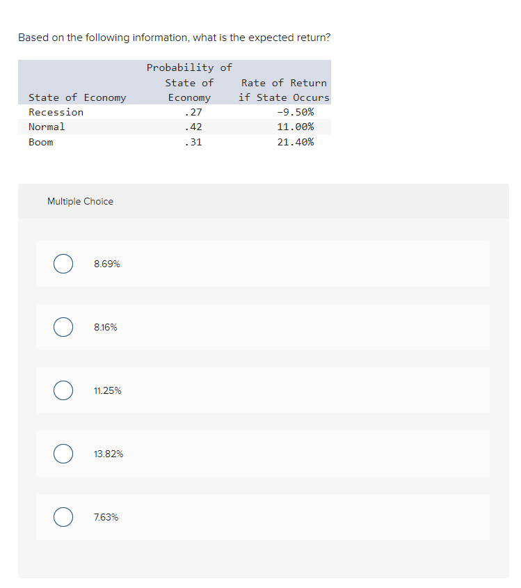Click the 7.63% answer label text
This screenshot has width=521, height=588.
pos(106,518)
